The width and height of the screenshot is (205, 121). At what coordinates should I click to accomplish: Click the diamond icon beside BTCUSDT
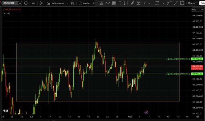[20, 3]
